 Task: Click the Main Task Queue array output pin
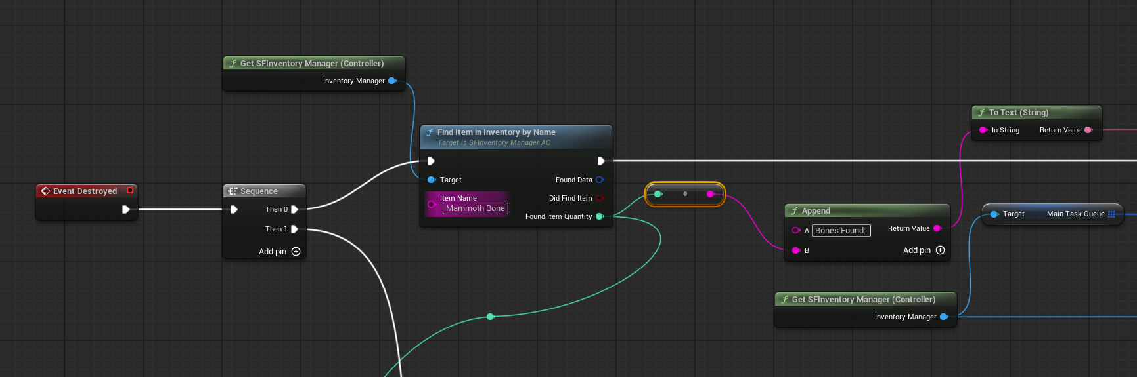pos(1111,214)
